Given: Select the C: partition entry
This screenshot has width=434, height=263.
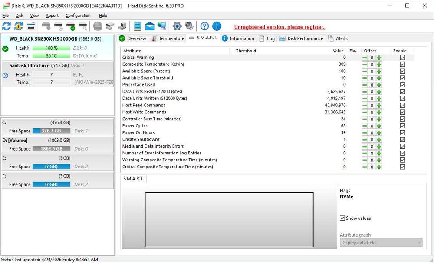Looking at the screenshot, I should coord(58,127).
